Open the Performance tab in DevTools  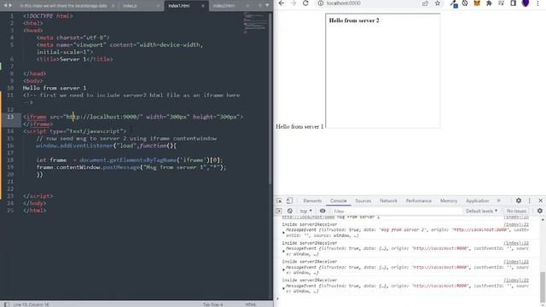pos(418,201)
